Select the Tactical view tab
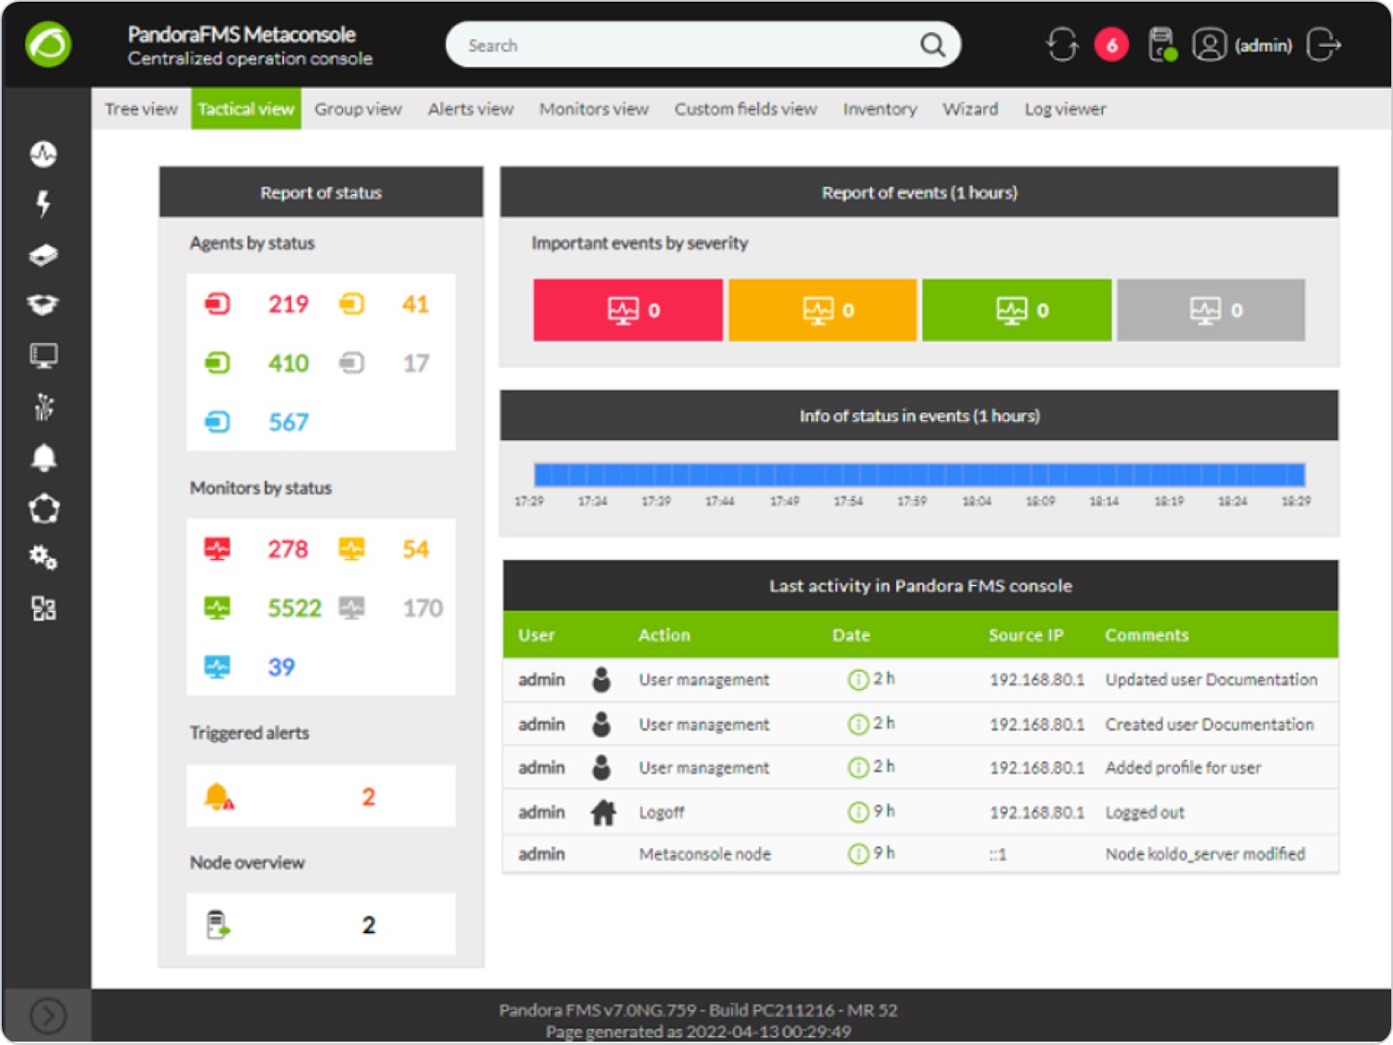This screenshot has width=1393, height=1045. pyautogui.click(x=246, y=108)
